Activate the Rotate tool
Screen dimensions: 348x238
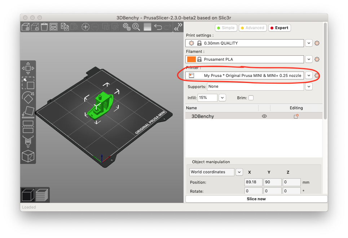pos(28,97)
